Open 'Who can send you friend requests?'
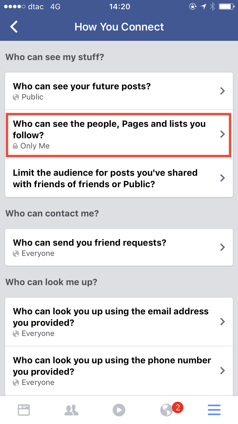Image resolution: width=238 pixels, height=424 pixels. click(x=89, y=243)
